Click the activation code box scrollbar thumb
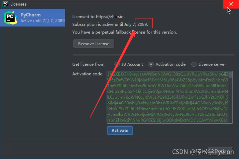239x159 pixels. 230,74
